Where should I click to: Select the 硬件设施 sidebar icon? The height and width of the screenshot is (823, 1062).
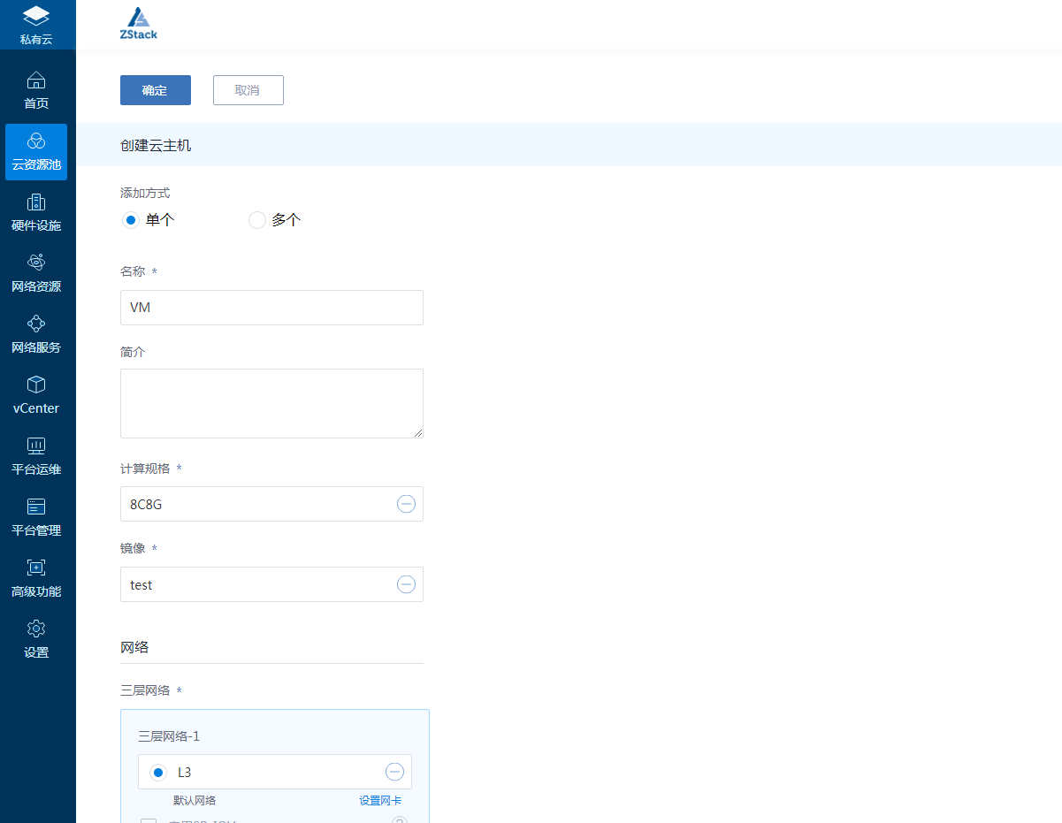35,210
